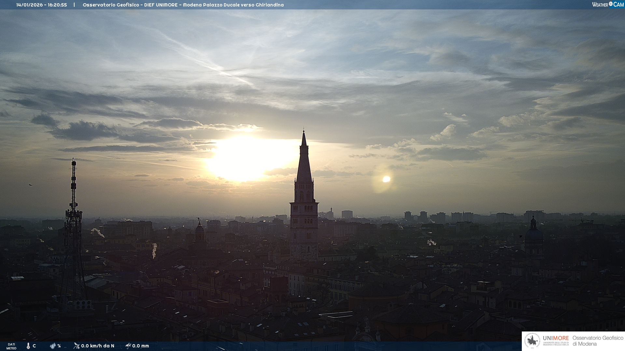Click the Ghirlandina tower spire tip

304,132
